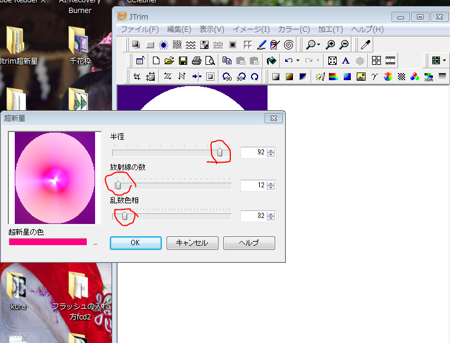Click the RGB color balls icon
Viewport: 450px width, 343px height.
(x=415, y=77)
